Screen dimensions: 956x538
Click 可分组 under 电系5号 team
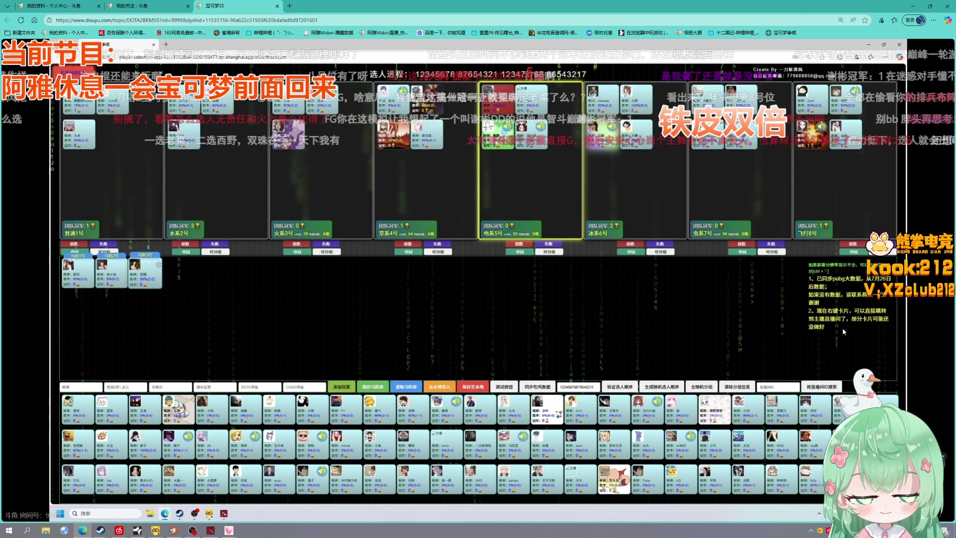[x=549, y=252]
